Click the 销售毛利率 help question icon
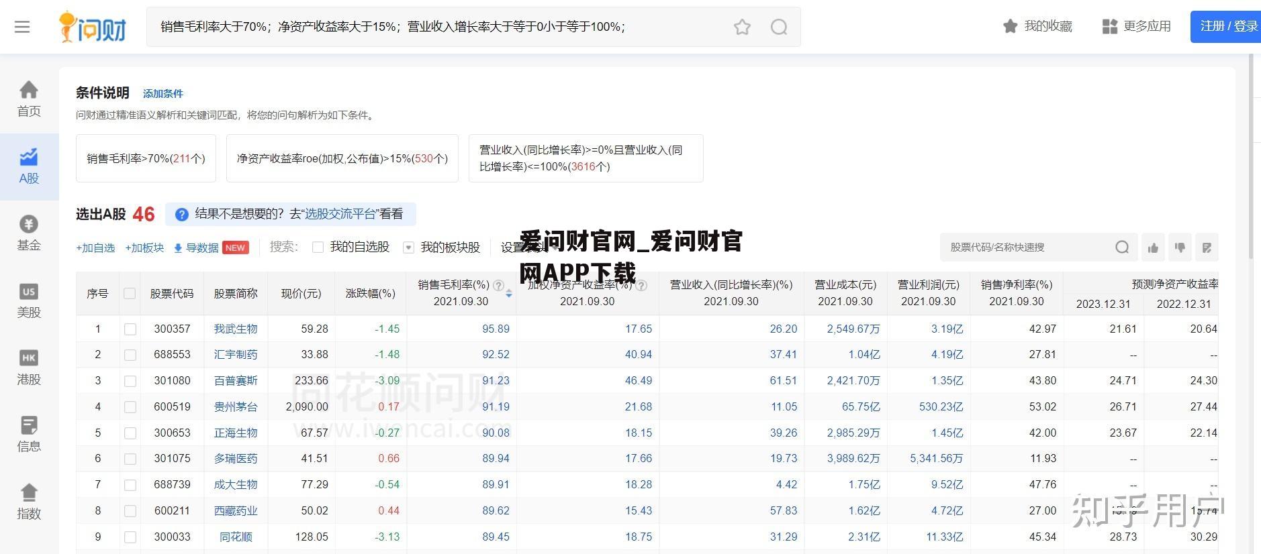The image size is (1261, 554). click(499, 285)
